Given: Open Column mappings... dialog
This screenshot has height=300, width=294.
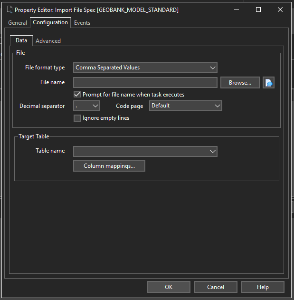Looking at the screenshot, I should click(109, 166).
